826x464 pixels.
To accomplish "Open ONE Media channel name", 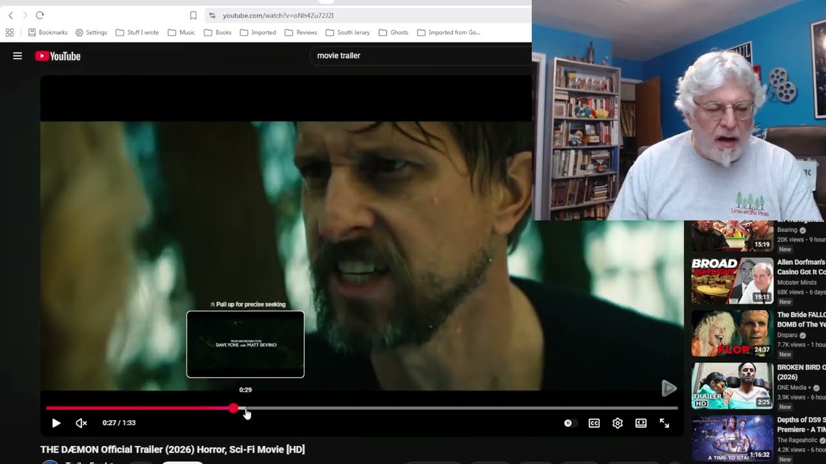I will click(x=794, y=388).
